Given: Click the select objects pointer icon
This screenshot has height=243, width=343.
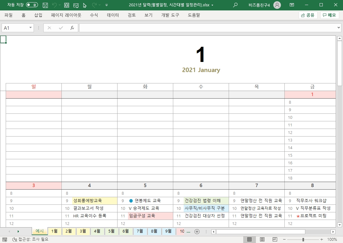Looking at the screenshot, I should [x=85, y=5].
